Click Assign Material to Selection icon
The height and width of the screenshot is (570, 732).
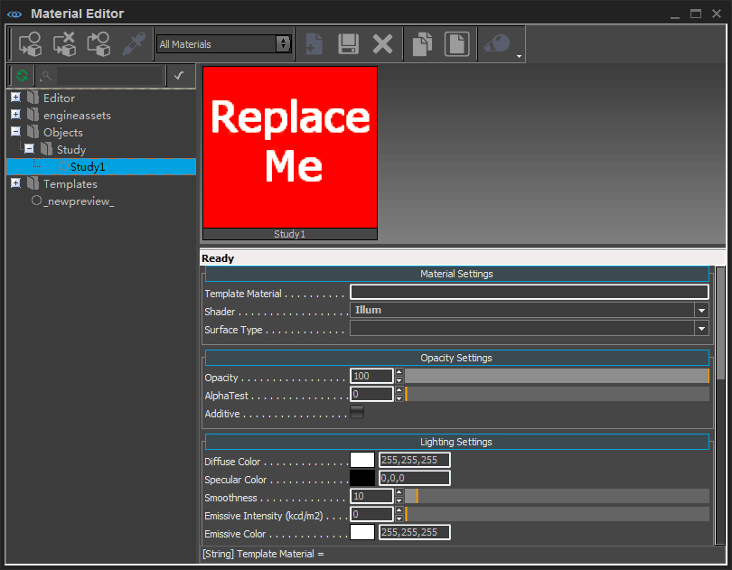click(x=30, y=43)
